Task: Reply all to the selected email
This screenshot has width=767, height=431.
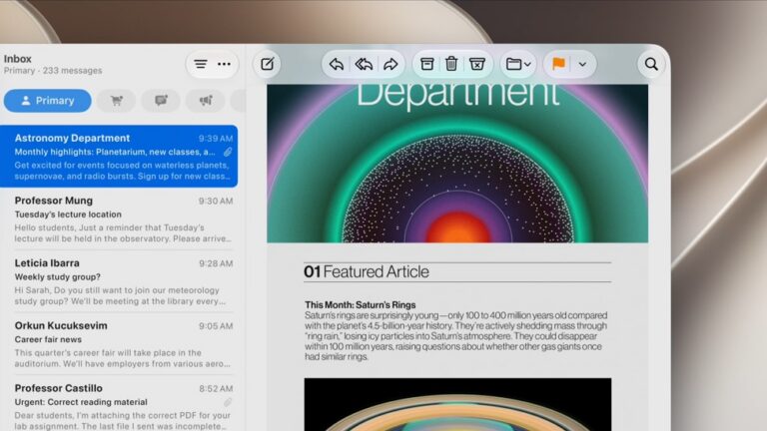Action: [x=364, y=64]
